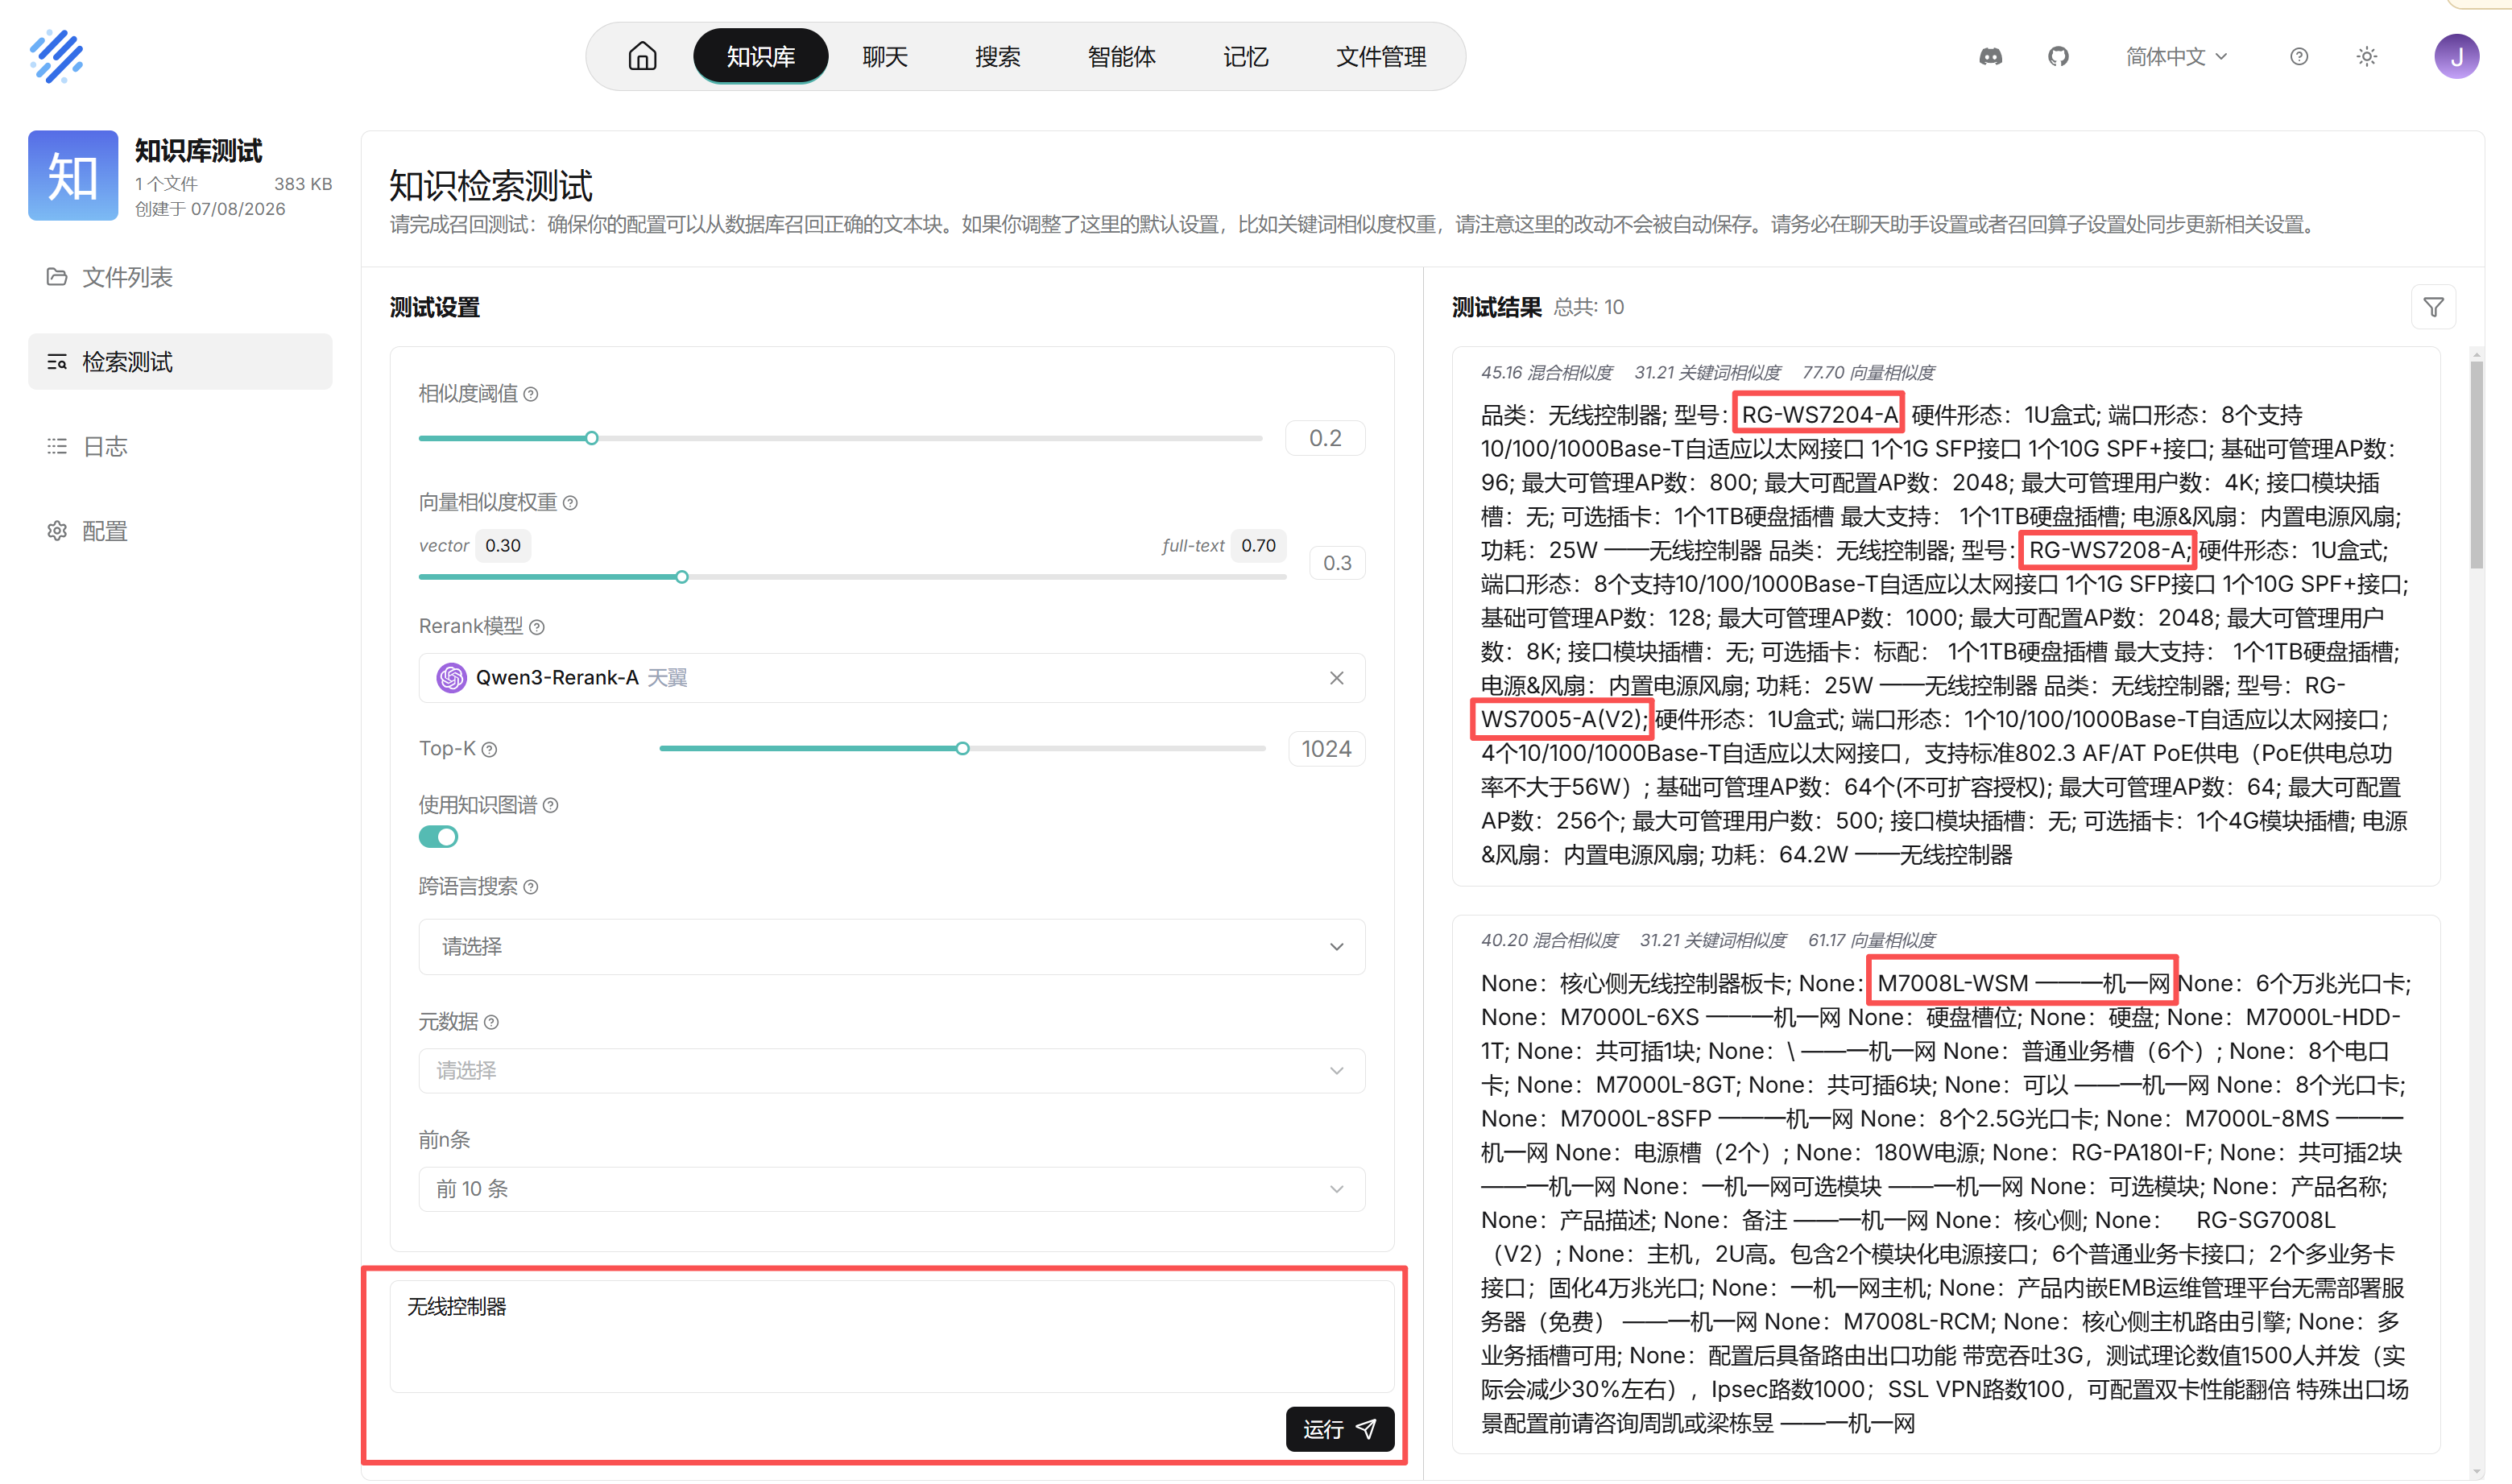Show help for 跨语言搜索
The image size is (2512, 1484).
tap(531, 887)
